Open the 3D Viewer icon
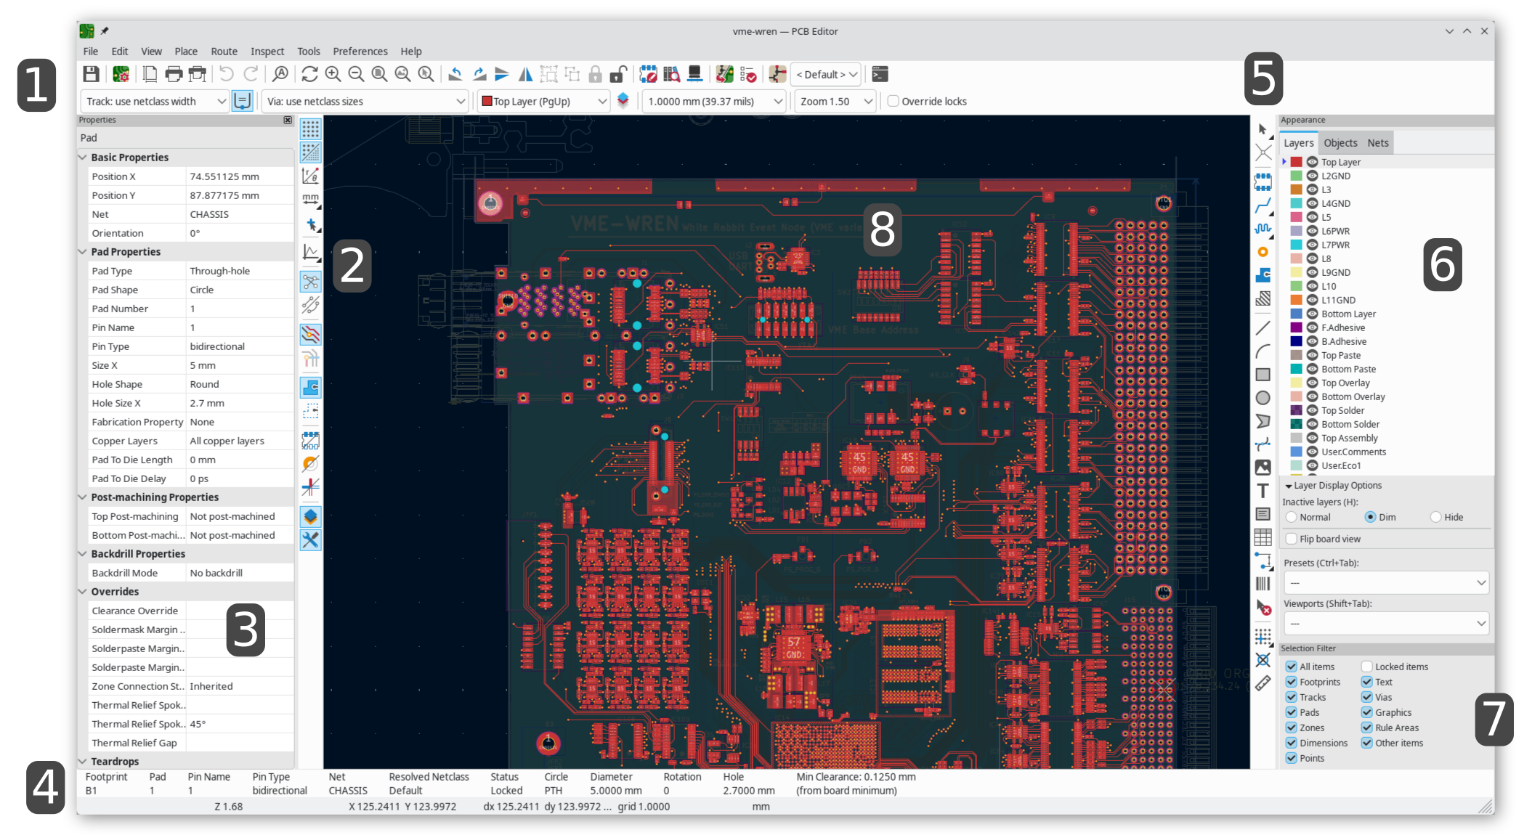The height and width of the screenshot is (835, 1540). [x=694, y=74]
